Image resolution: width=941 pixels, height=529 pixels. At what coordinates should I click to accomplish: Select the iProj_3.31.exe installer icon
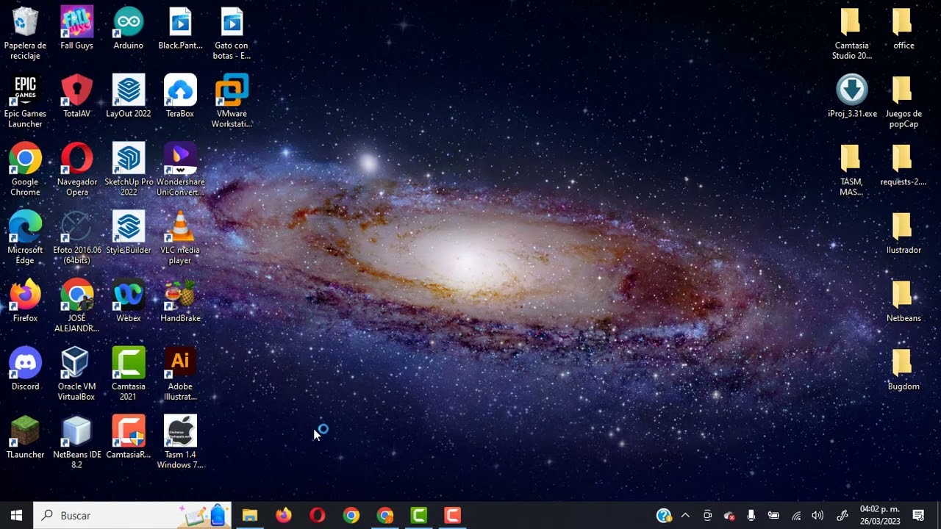tap(852, 97)
